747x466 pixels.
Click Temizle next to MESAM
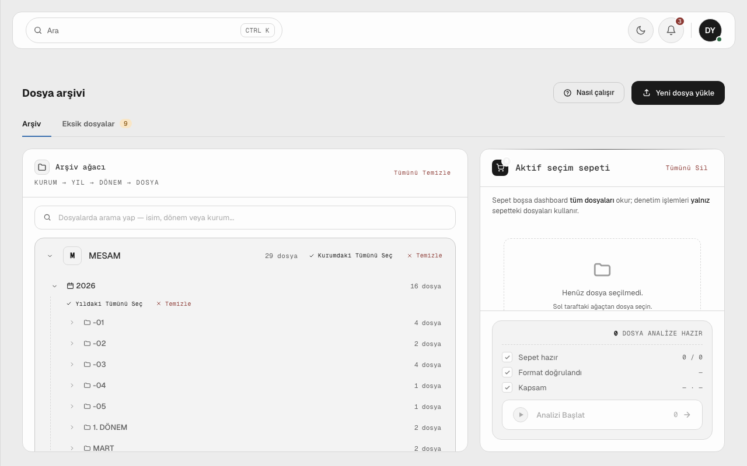click(425, 256)
